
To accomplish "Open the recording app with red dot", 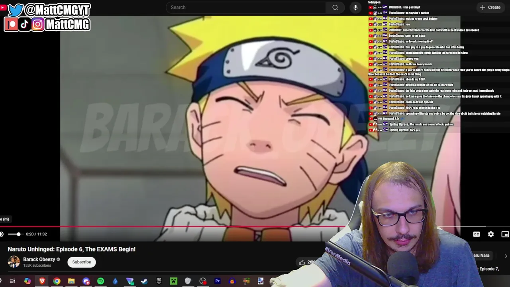I will pyautogui.click(x=203, y=281).
